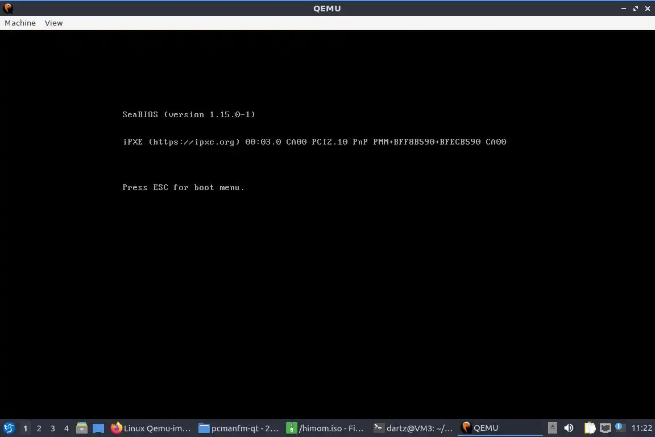This screenshot has width=655, height=437.
Task: Click the show desktop icon
Action: [x=98, y=428]
